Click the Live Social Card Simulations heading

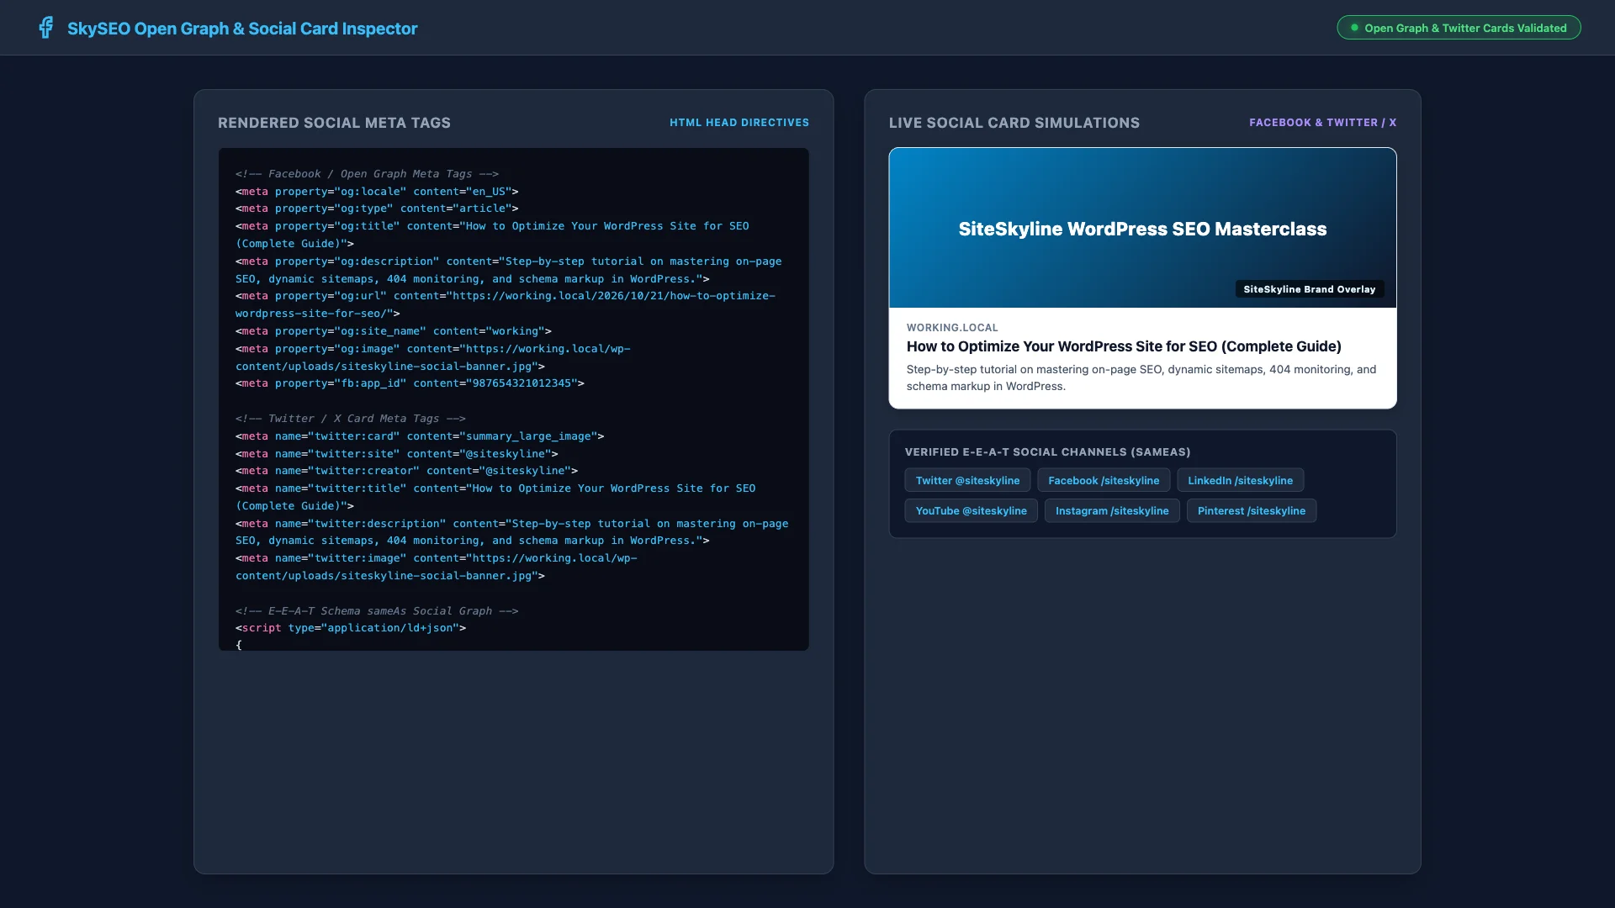click(x=1014, y=123)
